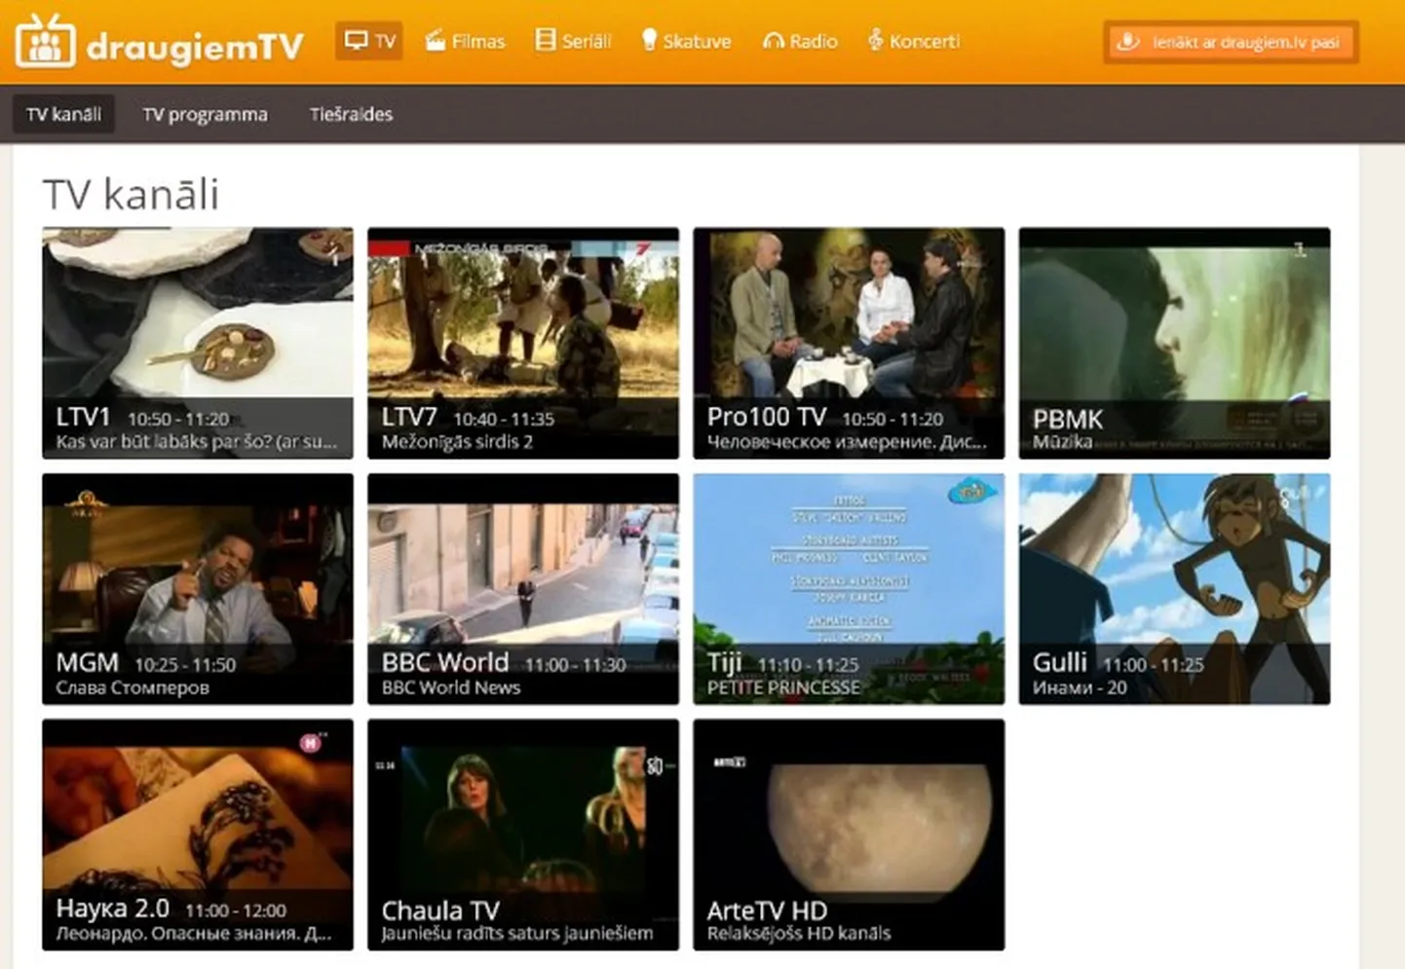The height and width of the screenshot is (969, 1405).
Task: Open the MGM channel thumbnail
Action: pos(198,589)
